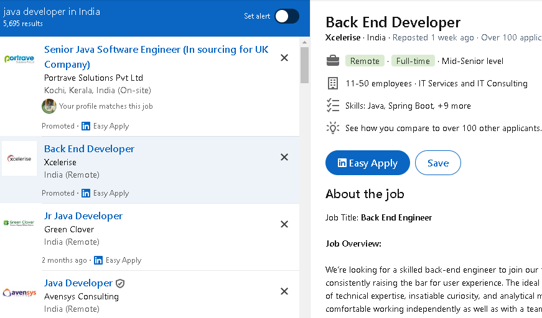
Task: Click the Full-time tag
Action: click(413, 61)
